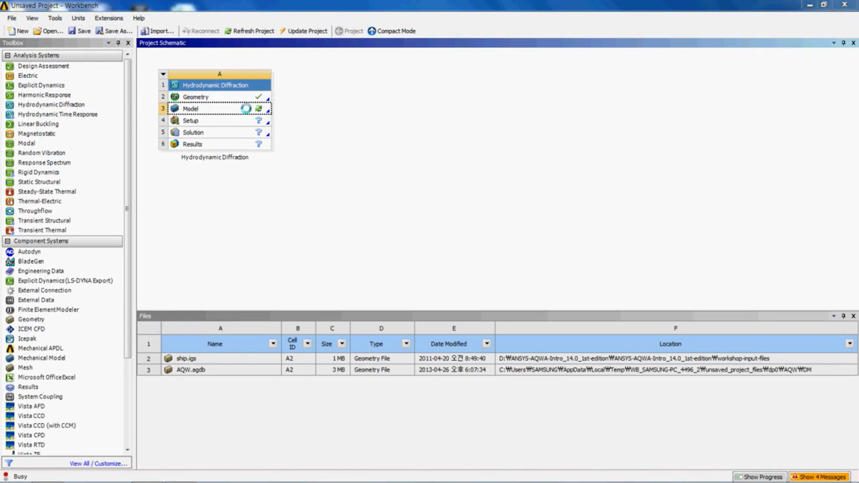The height and width of the screenshot is (483, 859).
Task: Pick Static Structural analysis system
Action: (x=39, y=182)
